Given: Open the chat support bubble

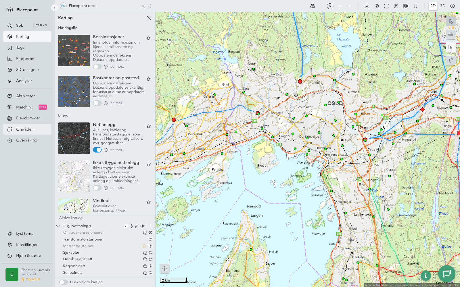Looking at the screenshot, I should coord(446,274).
